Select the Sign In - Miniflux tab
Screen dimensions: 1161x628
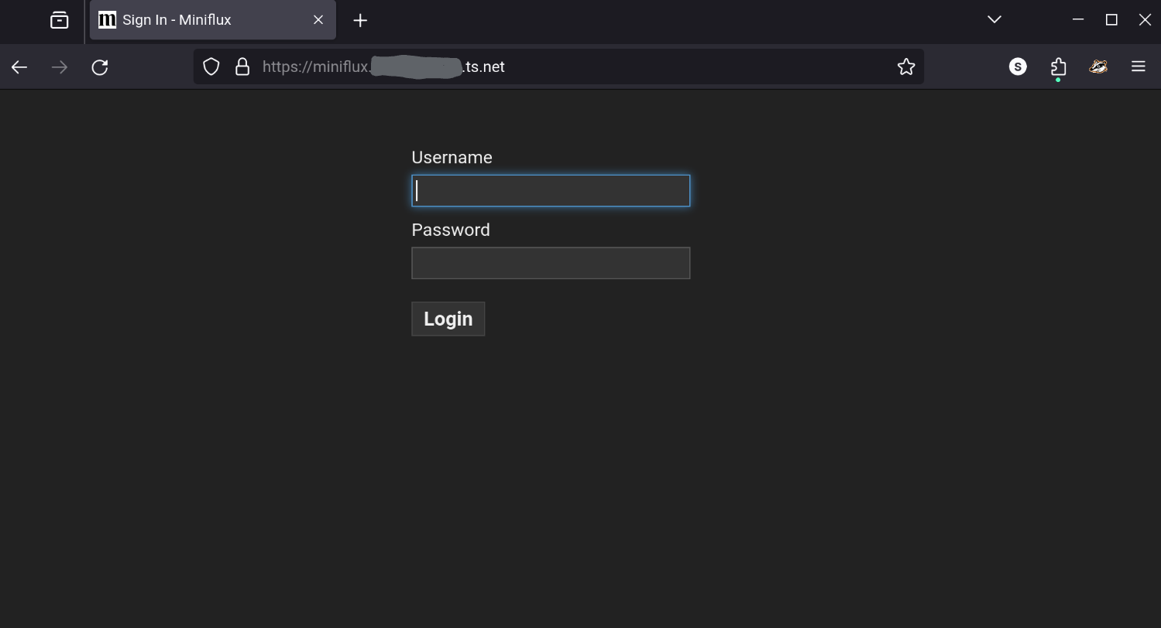213,20
